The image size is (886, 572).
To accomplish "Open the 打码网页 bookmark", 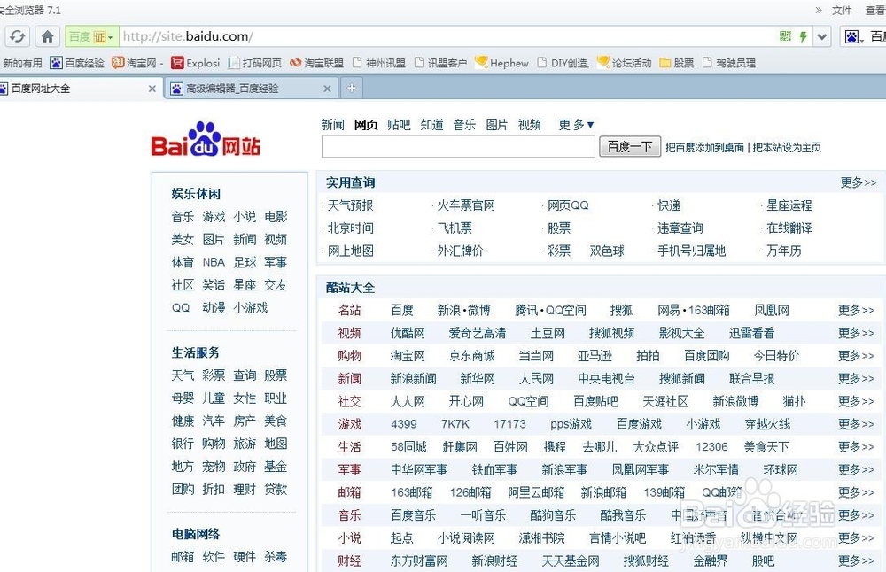I will coord(255,63).
